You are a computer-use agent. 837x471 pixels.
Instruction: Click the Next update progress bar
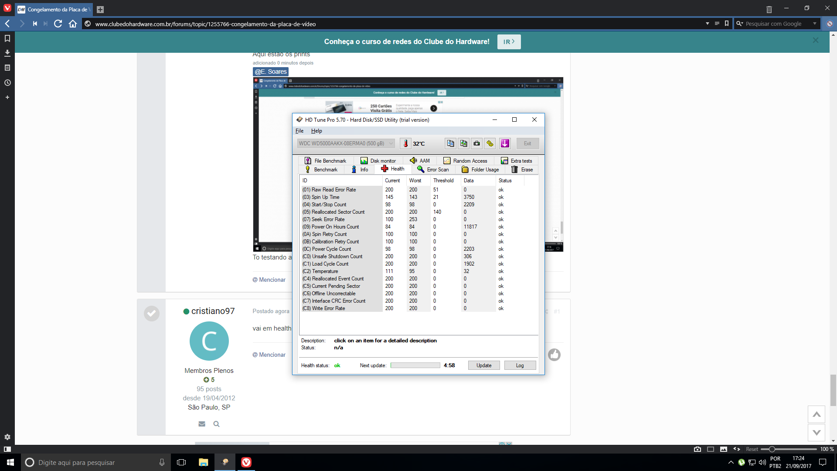pos(415,365)
